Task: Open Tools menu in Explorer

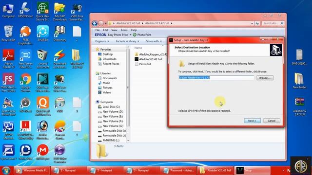Action: coord(124,30)
